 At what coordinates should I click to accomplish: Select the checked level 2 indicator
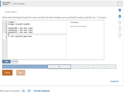pyautogui.click(x=120, y=16)
